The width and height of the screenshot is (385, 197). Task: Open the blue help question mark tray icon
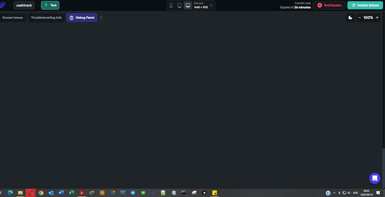click(x=328, y=193)
